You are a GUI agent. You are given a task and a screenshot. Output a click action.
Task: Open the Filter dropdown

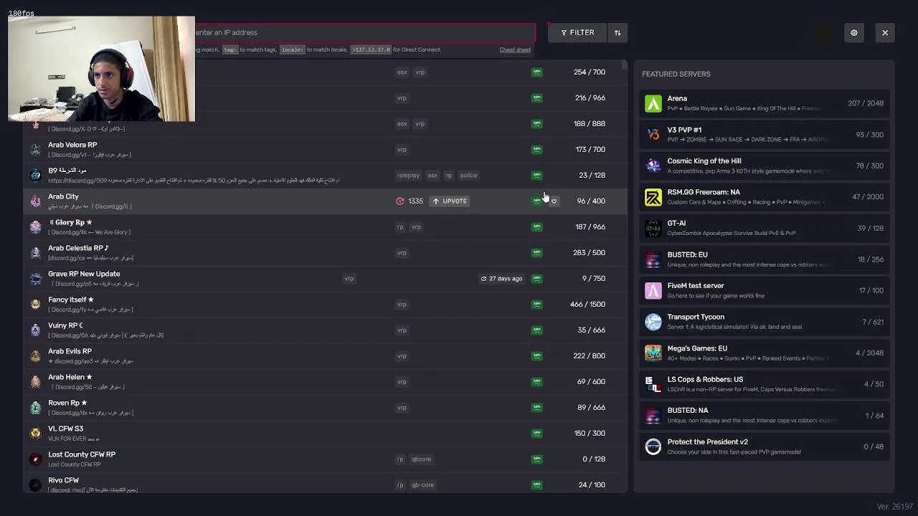(577, 33)
